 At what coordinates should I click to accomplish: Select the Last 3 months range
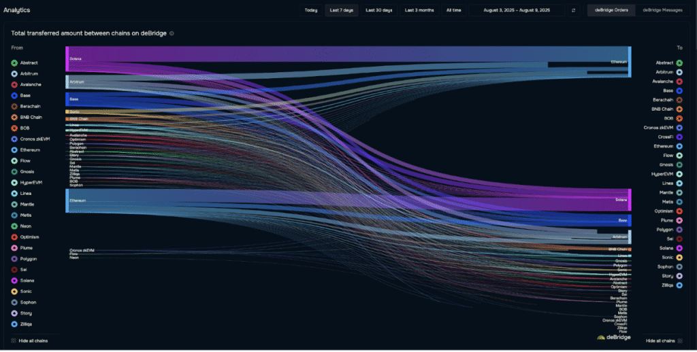(x=419, y=10)
